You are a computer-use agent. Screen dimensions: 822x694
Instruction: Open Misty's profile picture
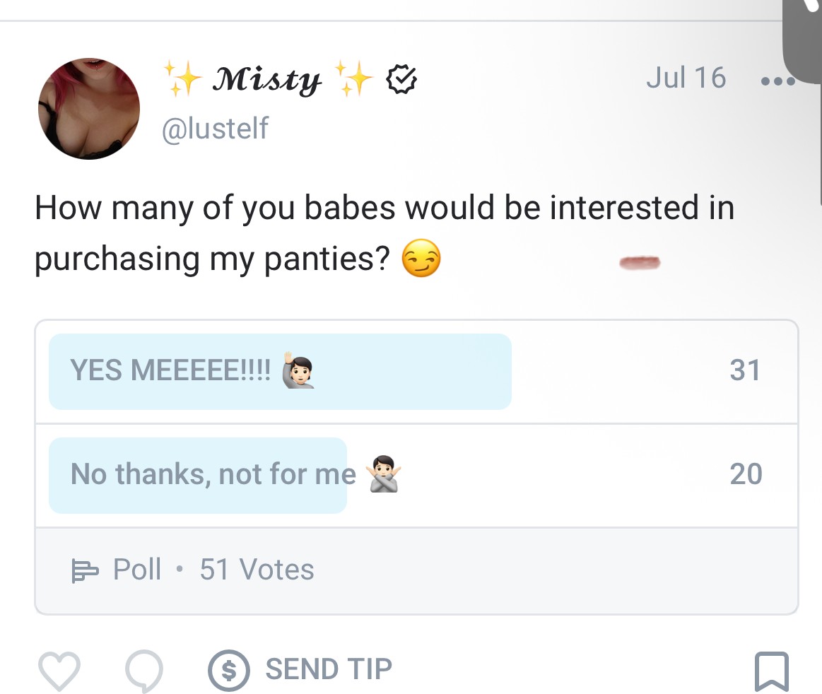[x=89, y=109]
